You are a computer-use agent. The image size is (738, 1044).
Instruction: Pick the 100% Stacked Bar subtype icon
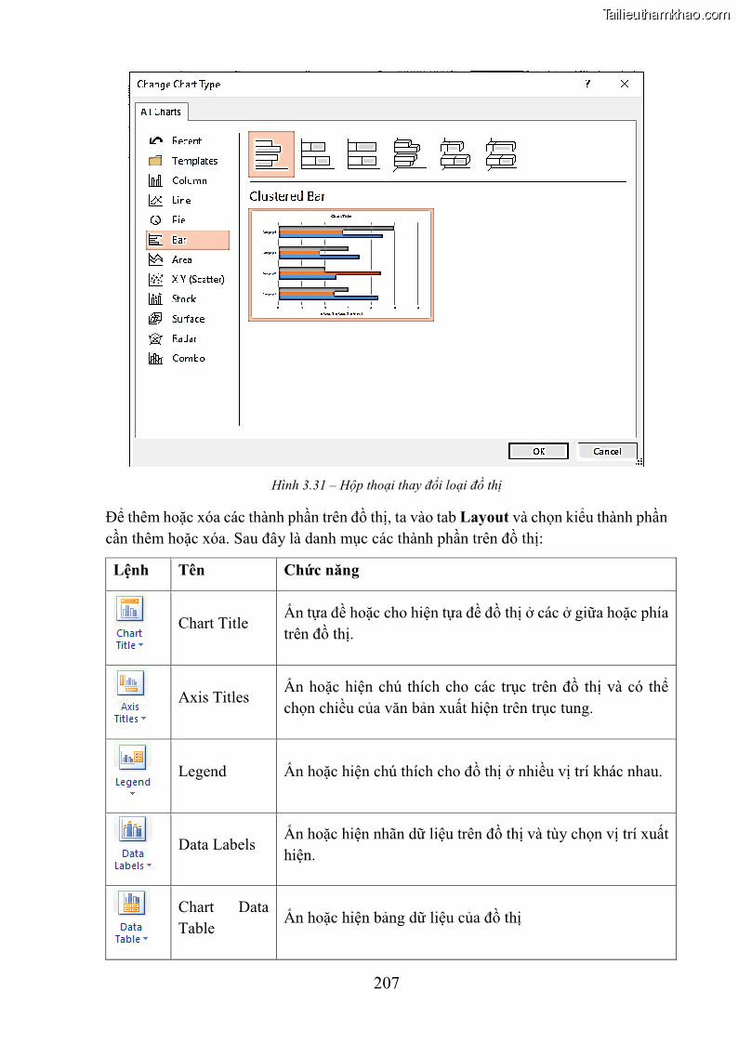point(362,154)
